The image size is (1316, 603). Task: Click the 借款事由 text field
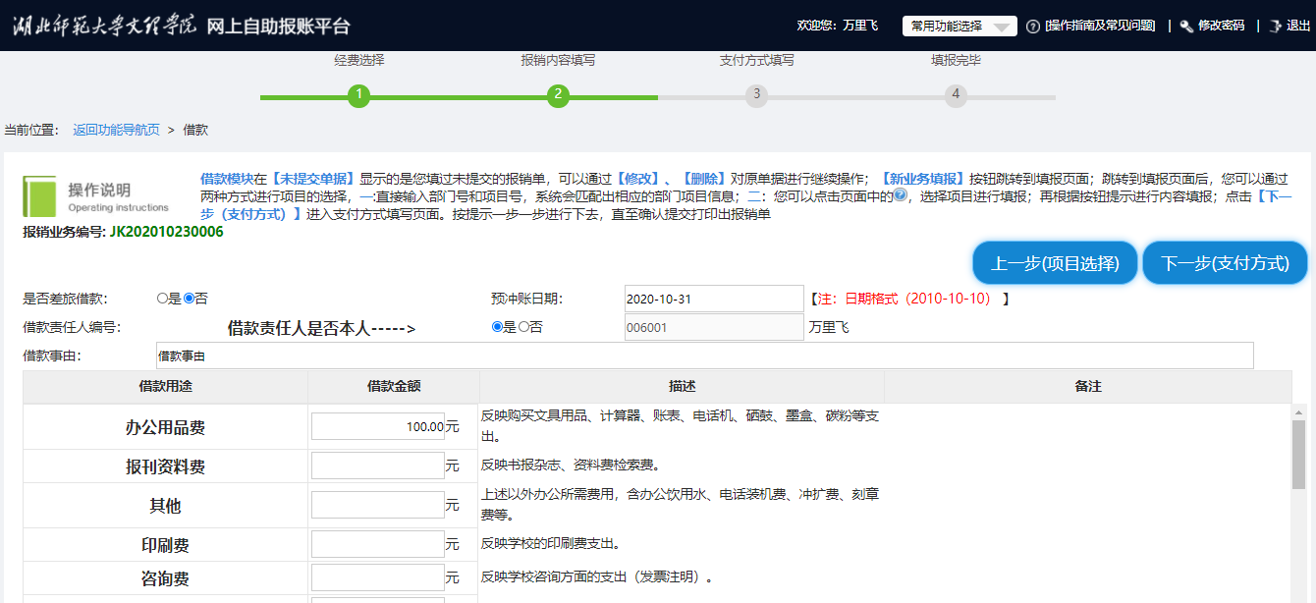pyautogui.click(x=704, y=356)
